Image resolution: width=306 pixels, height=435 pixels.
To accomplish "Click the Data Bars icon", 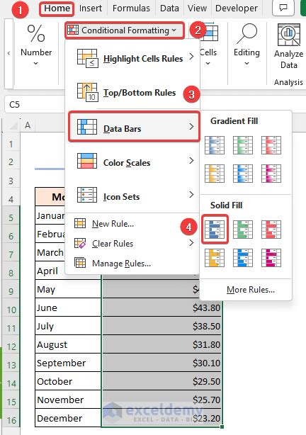I will tap(87, 127).
